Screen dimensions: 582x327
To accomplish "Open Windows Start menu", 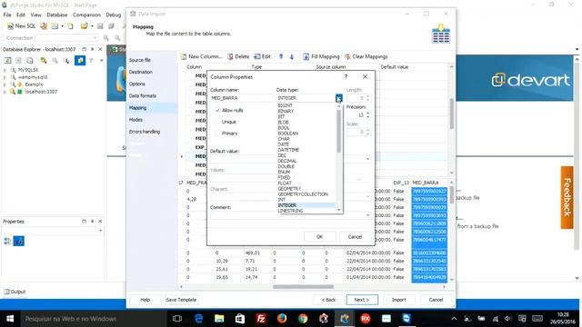I will (10, 319).
